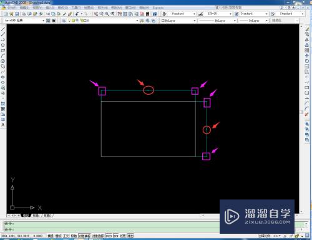The width and height of the screenshot is (312, 240).
Task: Open the 编辑(E) Edit menu
Action: click(24, 7)
